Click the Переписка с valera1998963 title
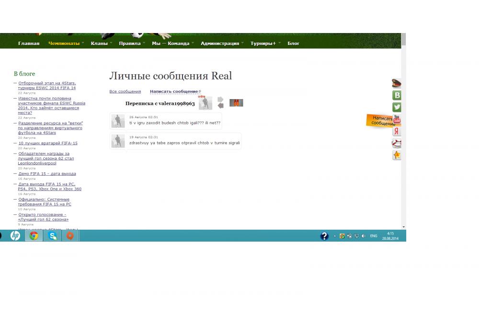 coord(160,103)
